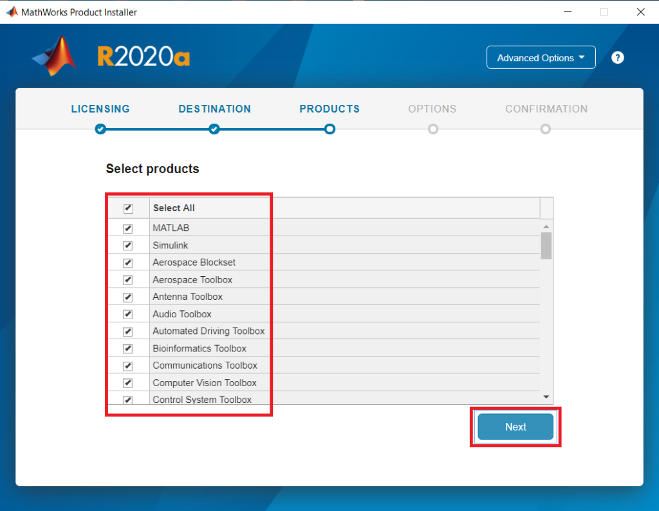This screenshot has width=659, height=511.
Task: Click the product list scrollbar thumb
Action: point(546,246)
